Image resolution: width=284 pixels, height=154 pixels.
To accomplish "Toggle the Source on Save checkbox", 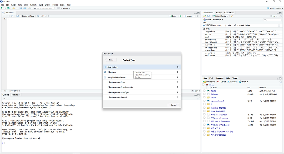I will coord(21,16).
